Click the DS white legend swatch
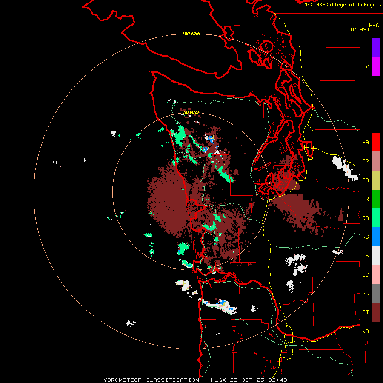Screen dimensions: 383x383 click(376, 255)
